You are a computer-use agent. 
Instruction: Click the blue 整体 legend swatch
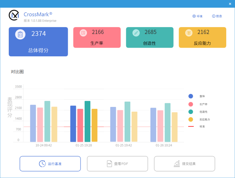pos(191,96)
